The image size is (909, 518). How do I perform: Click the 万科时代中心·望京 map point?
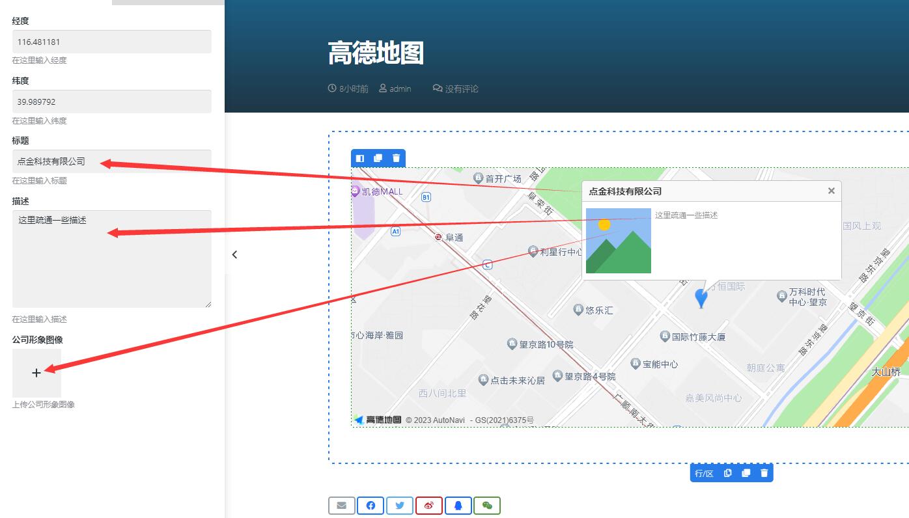(x=802, y=297)
